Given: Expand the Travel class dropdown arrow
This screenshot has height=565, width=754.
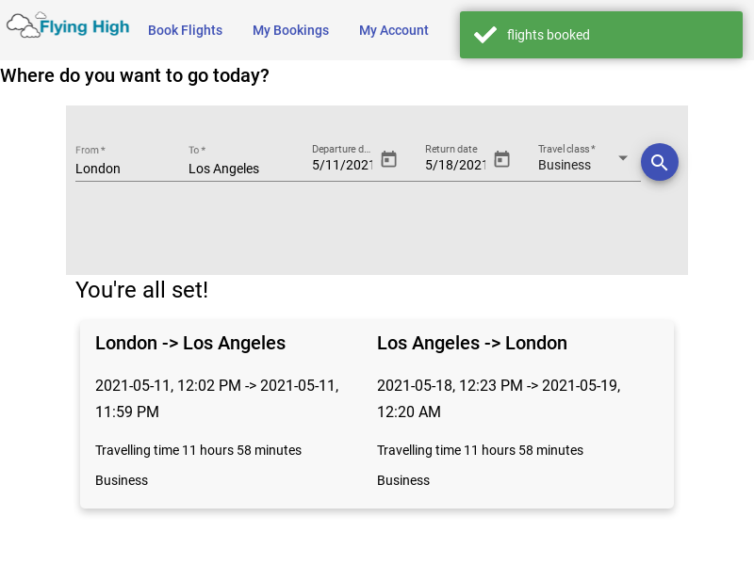Looking at the screenshot, I should coord(623,158).
